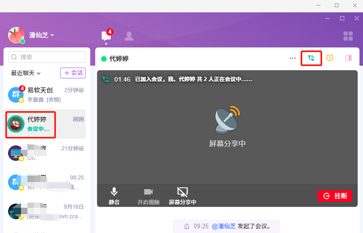
Task: Toggle the pink sidebar panel icon
Action: pos(348,58)
